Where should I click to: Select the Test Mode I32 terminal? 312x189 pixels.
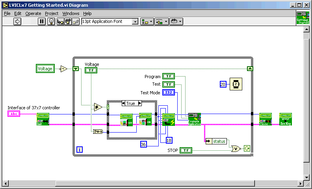[169, 92]
